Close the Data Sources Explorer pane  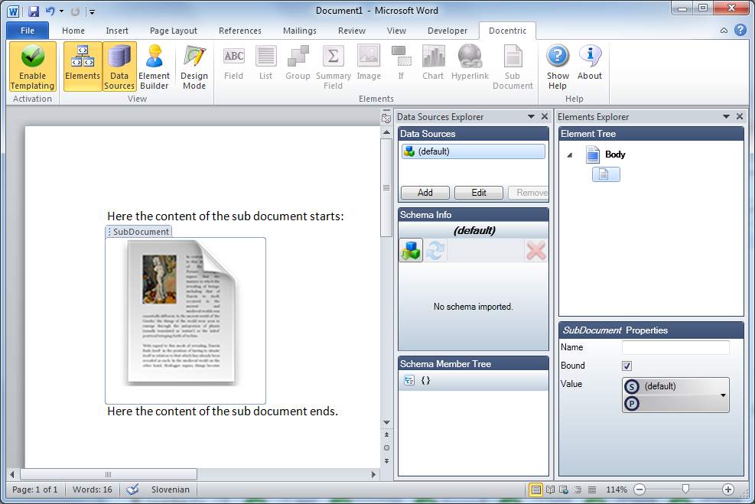[x=545, y=116]
